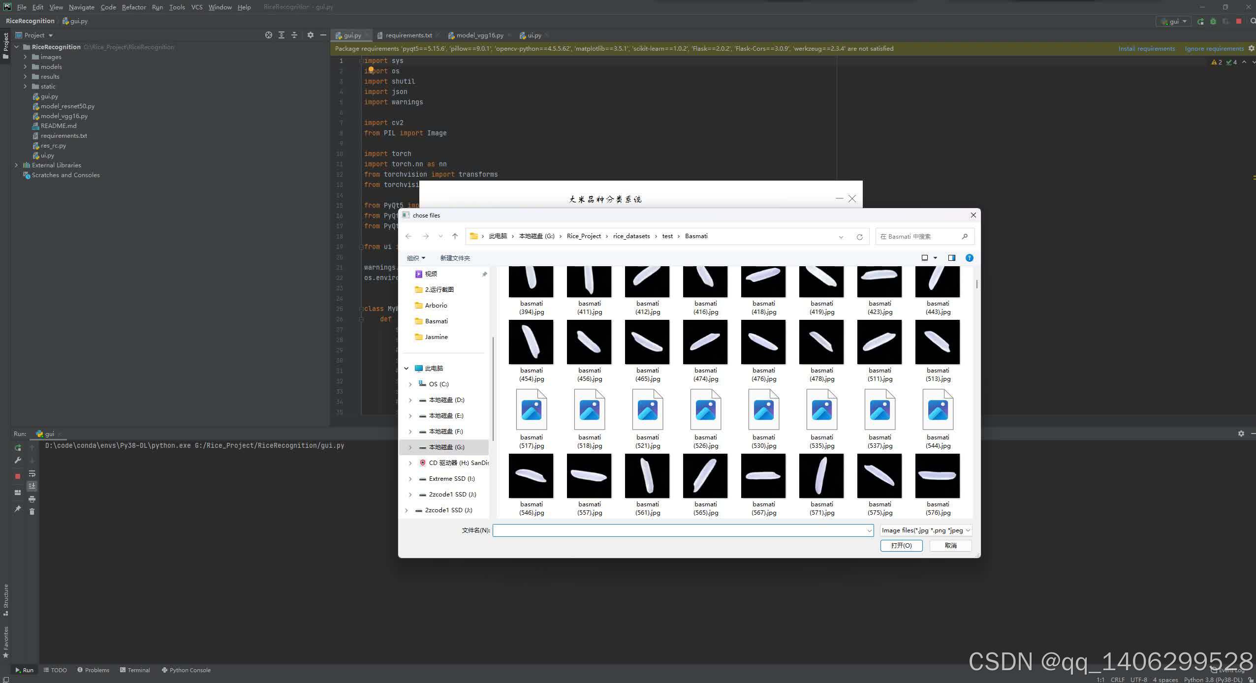Click the refresh icon beside file dialog address bar
Screen dimensions: 1256x683
(x=859, y=237)
